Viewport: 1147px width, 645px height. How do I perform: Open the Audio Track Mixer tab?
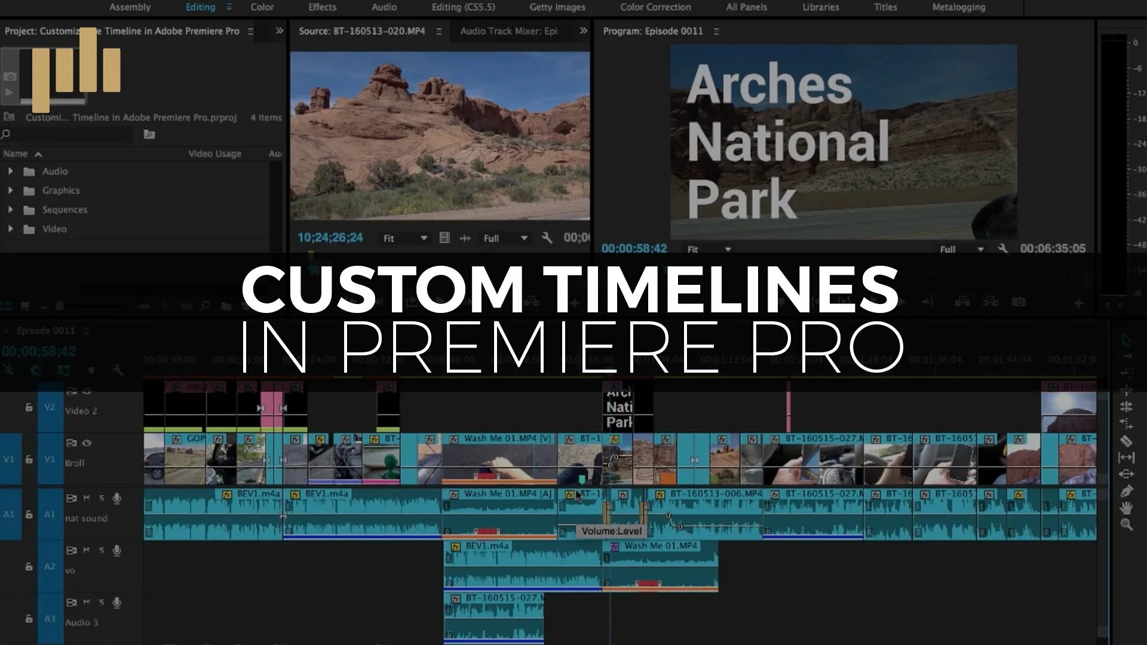tap(508, 31)
